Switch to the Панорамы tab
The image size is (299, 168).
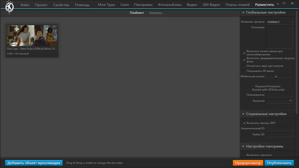pyautogui.click(x=143, y=5)
